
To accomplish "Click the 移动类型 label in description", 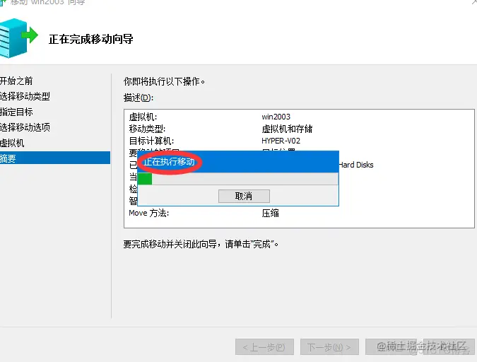I will point(147,129).
